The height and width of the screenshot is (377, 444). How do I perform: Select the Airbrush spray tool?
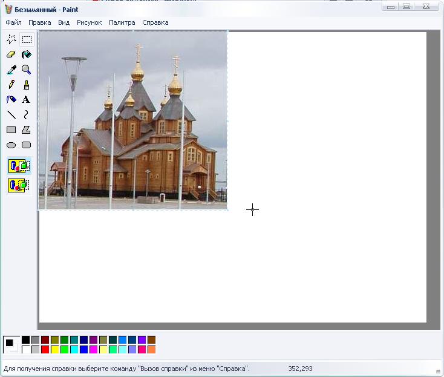tap(11, 99)
